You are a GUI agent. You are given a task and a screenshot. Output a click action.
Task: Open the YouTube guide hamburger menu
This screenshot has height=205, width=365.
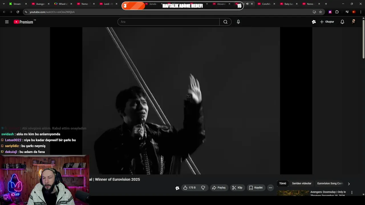(x=7, y=22)
